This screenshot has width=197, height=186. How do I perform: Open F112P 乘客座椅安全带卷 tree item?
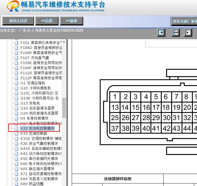point(41,78)
